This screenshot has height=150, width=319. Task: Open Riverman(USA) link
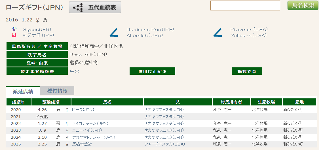point(249,29)
